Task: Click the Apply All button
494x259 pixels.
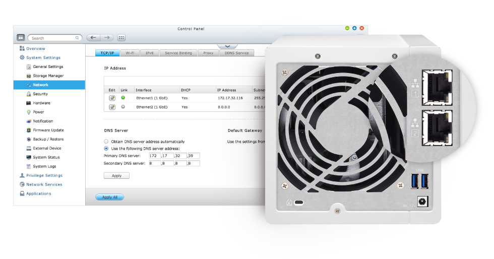Action: (110, 197)
